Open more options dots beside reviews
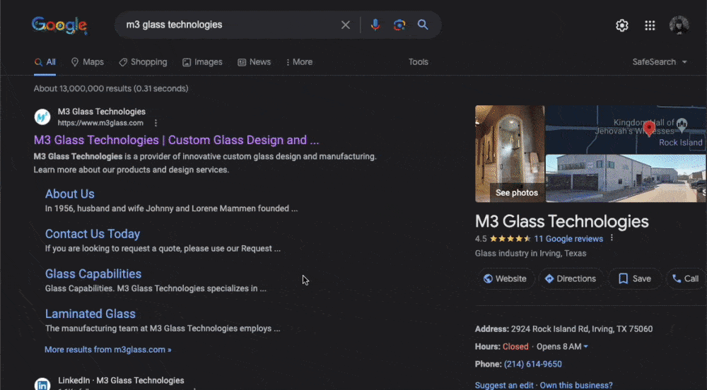Screen dimensions: 707x390 coord(612,238)
